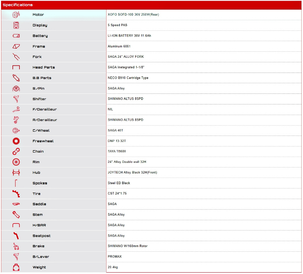The height and width of the screenshot is (274, 303).
Task: Click the Motor icon
Action: (16, 15)
